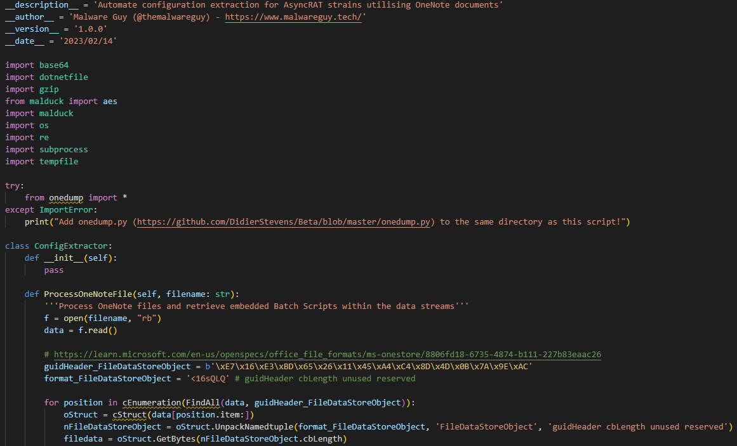Click the '__init__' method name
This screenshot has height=446, width=737.
pyautogui.click(x=63, y=258)
